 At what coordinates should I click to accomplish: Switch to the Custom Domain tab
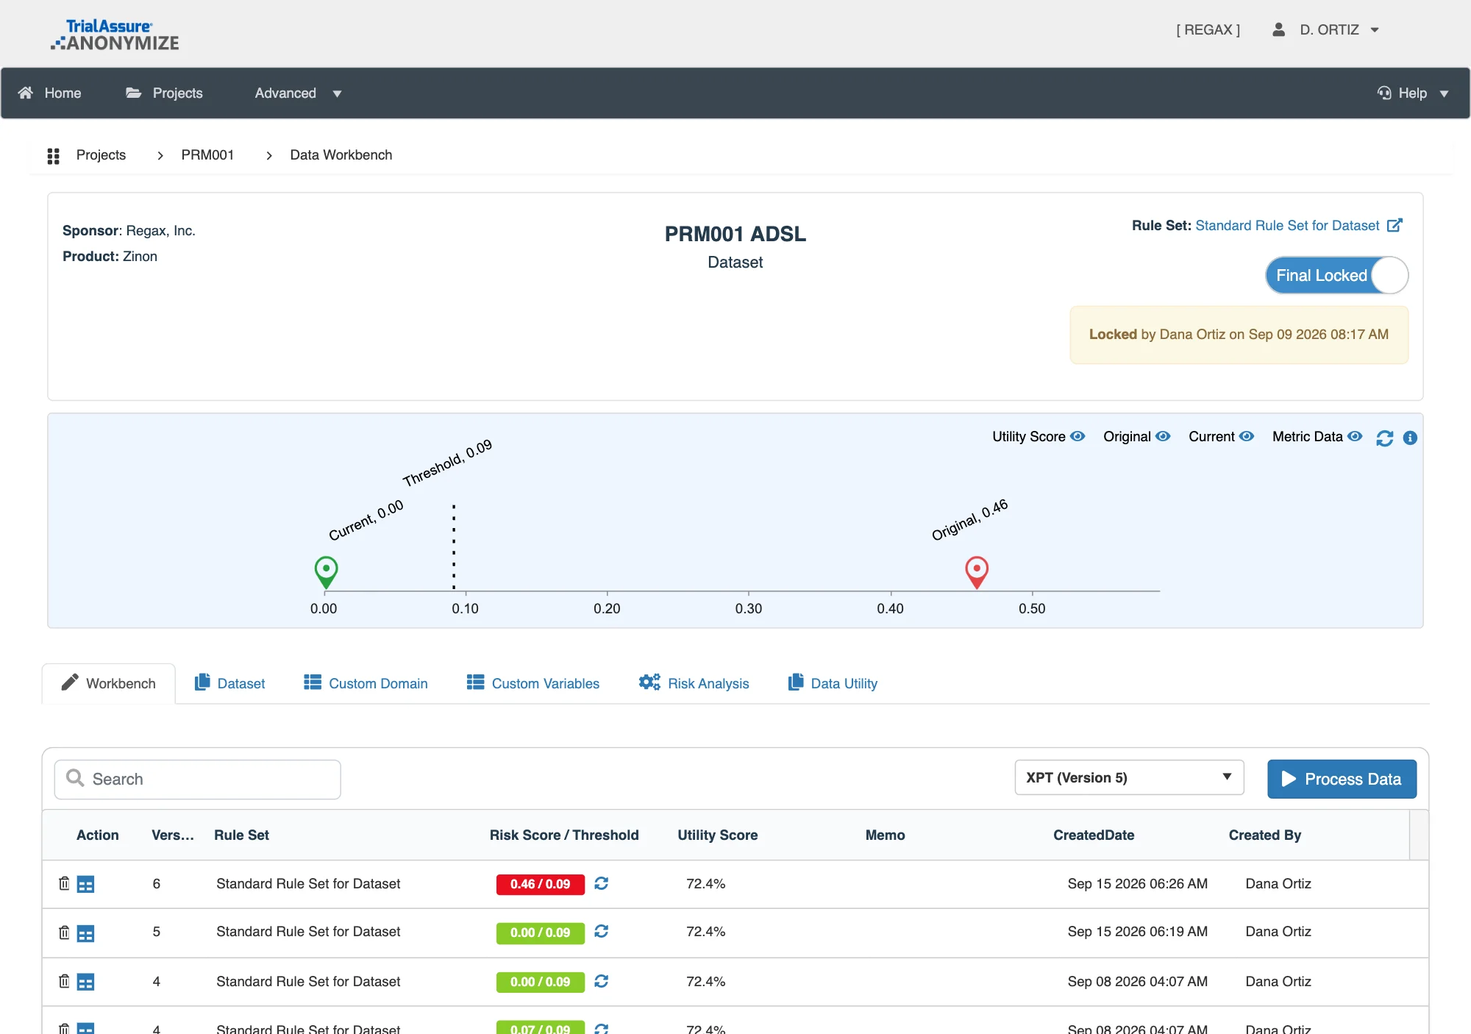tap(366, 683)
